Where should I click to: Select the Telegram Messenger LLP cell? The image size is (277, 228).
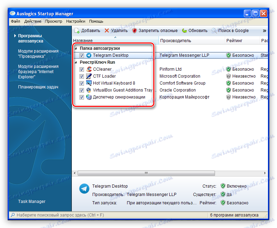[184, 55]
